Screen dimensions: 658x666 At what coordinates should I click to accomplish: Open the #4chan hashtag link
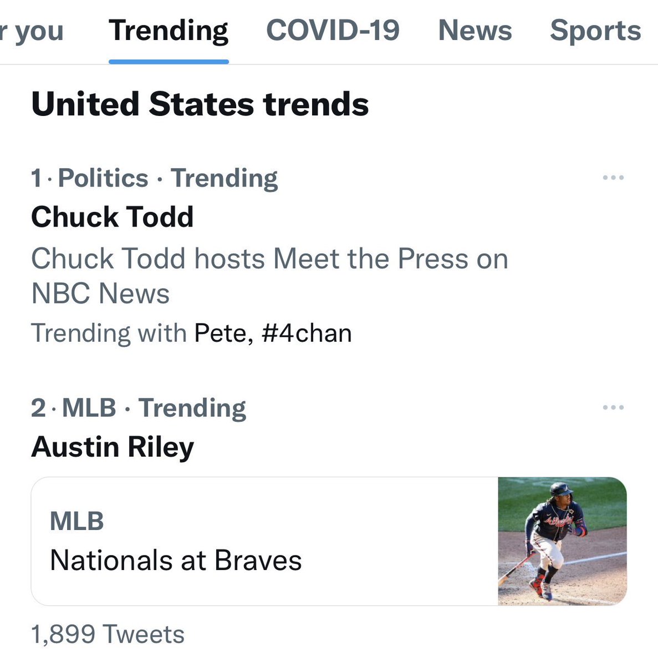pyautogui.click(x=307, y=334)
